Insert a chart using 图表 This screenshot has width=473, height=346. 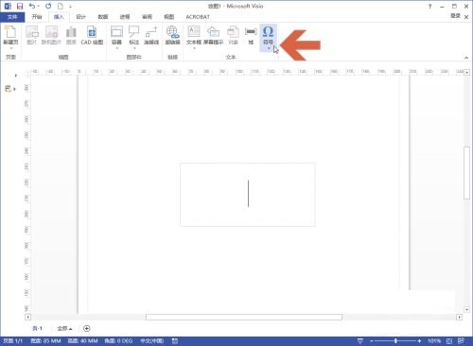[x=71, y=35]
